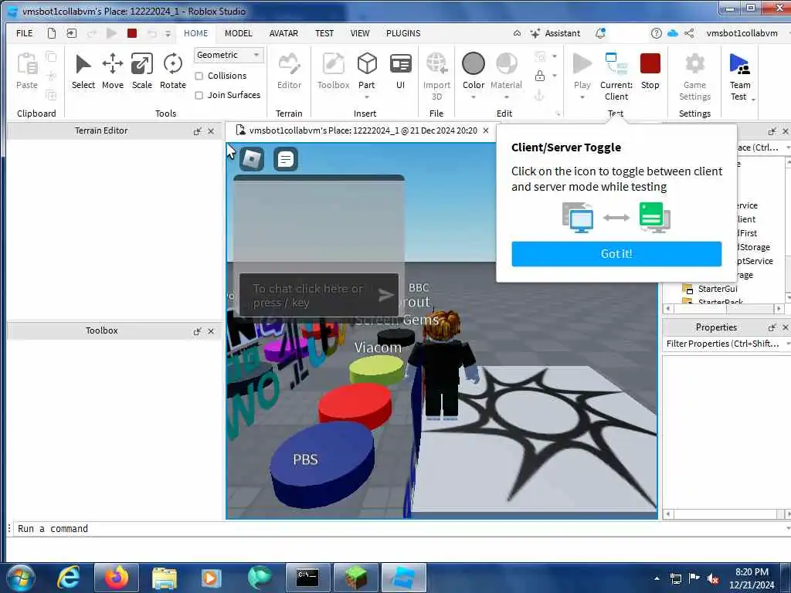Open the Material picker icon
791x593 pixels.
(x=507, y=64)
